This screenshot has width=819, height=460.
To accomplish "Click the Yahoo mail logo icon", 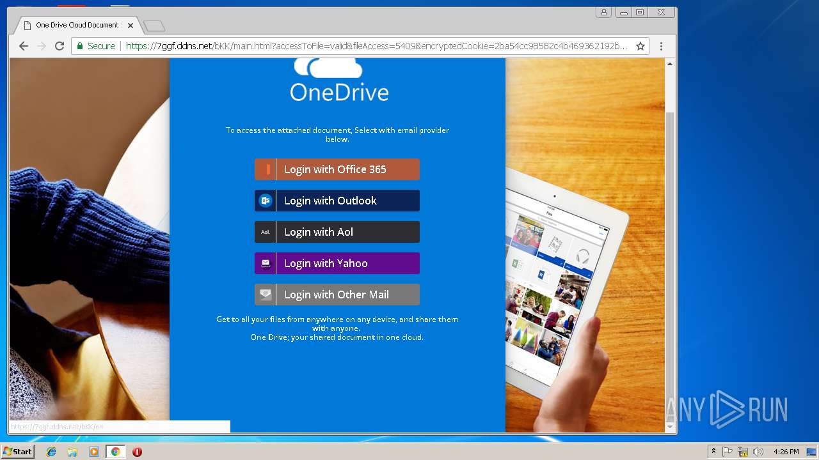I will pyautogui.click(x=266, y=263).
